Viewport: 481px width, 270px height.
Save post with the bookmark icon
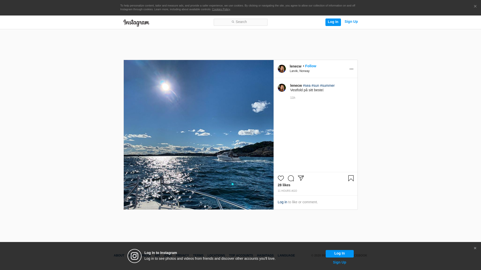(x=351, y=178)
